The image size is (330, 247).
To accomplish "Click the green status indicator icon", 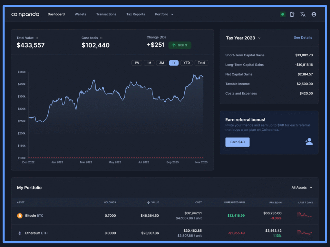I will pyautogui.click(x=282, y=14).
